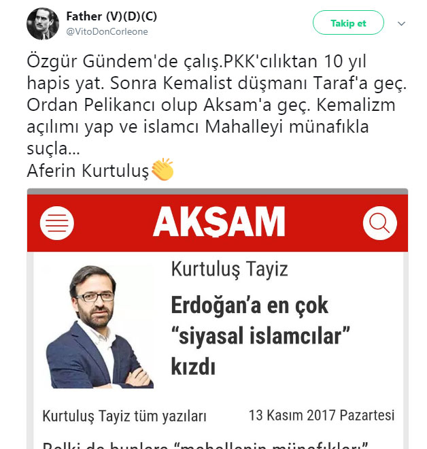Open the @VitoDonCorleone handle
This screenshot has height=449, width=427.
pyautogui.click(x=107, y=31)
